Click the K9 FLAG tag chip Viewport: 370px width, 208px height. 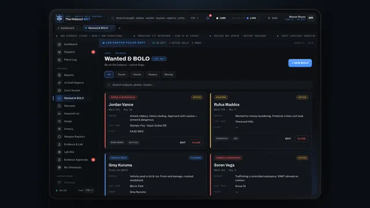134,143
